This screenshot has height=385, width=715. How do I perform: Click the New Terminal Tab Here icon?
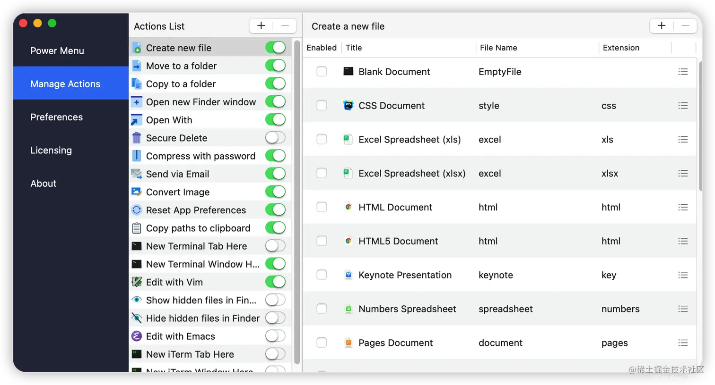tap(137, 246)
